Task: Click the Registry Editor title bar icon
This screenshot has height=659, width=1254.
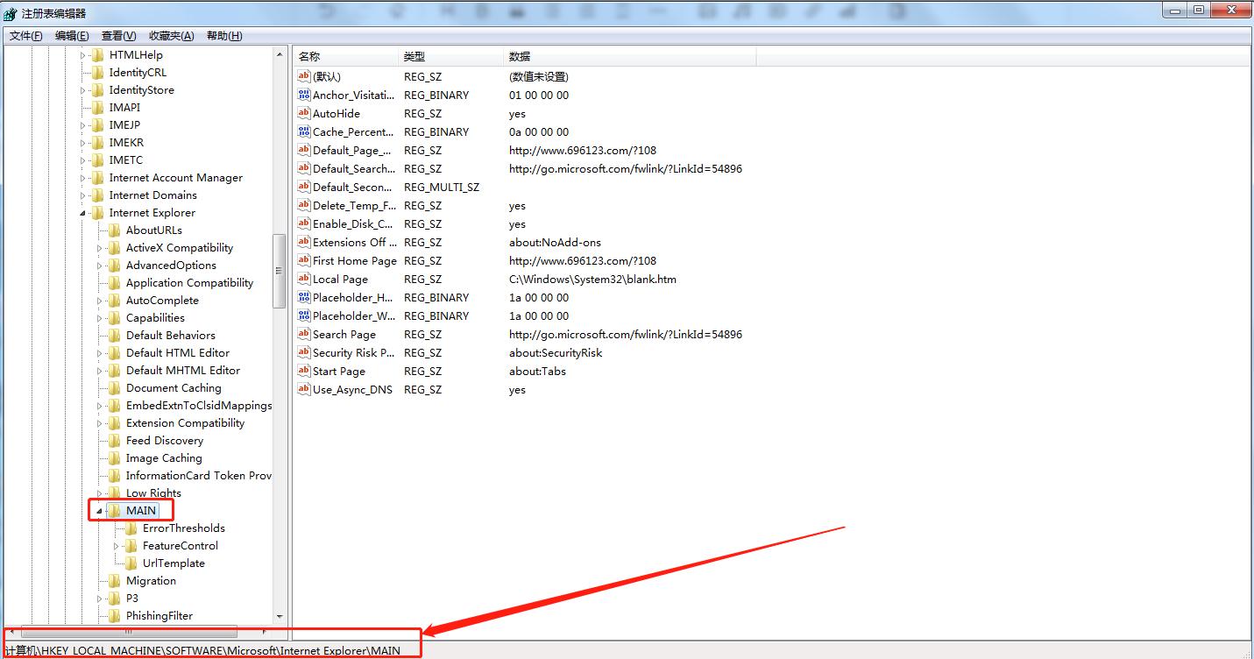Action: pyautogui.click(x=10, y=13)
